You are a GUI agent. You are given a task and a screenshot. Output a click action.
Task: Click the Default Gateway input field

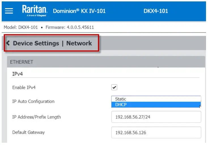(x=156, y=133)
